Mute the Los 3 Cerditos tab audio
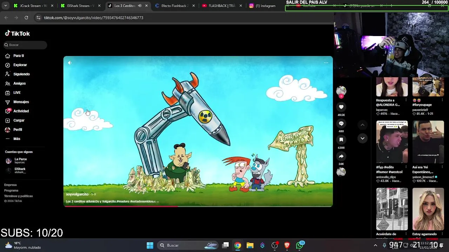This screenshot has height=252, width=449. click(140, 6)
